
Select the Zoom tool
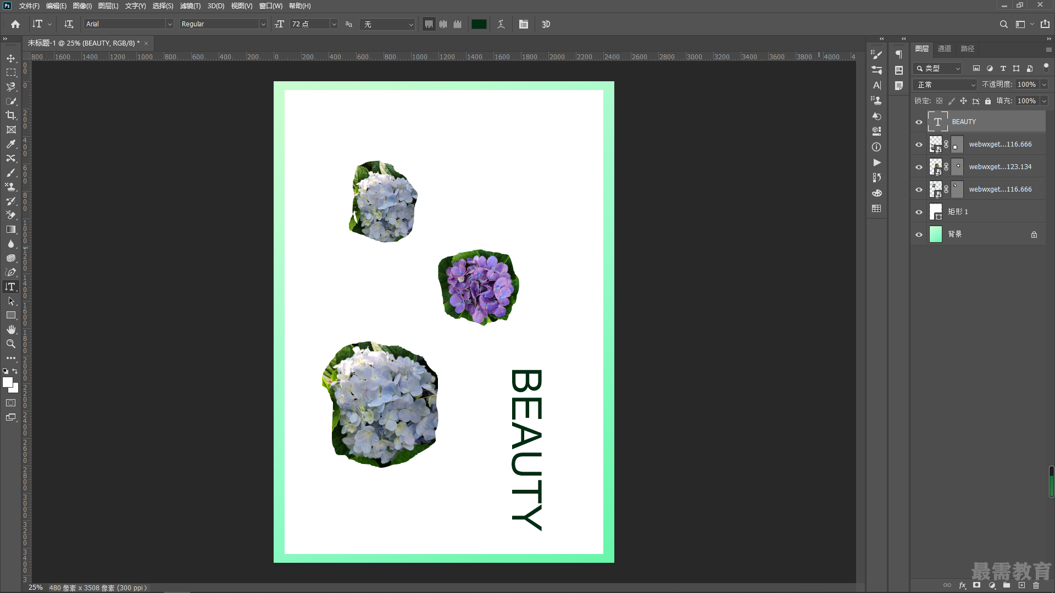(11, 344)
